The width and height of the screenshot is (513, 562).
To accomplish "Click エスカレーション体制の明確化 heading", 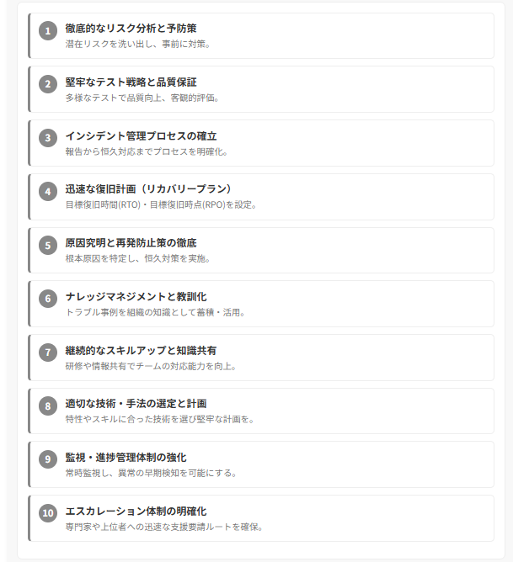I will tap(136, 511).
